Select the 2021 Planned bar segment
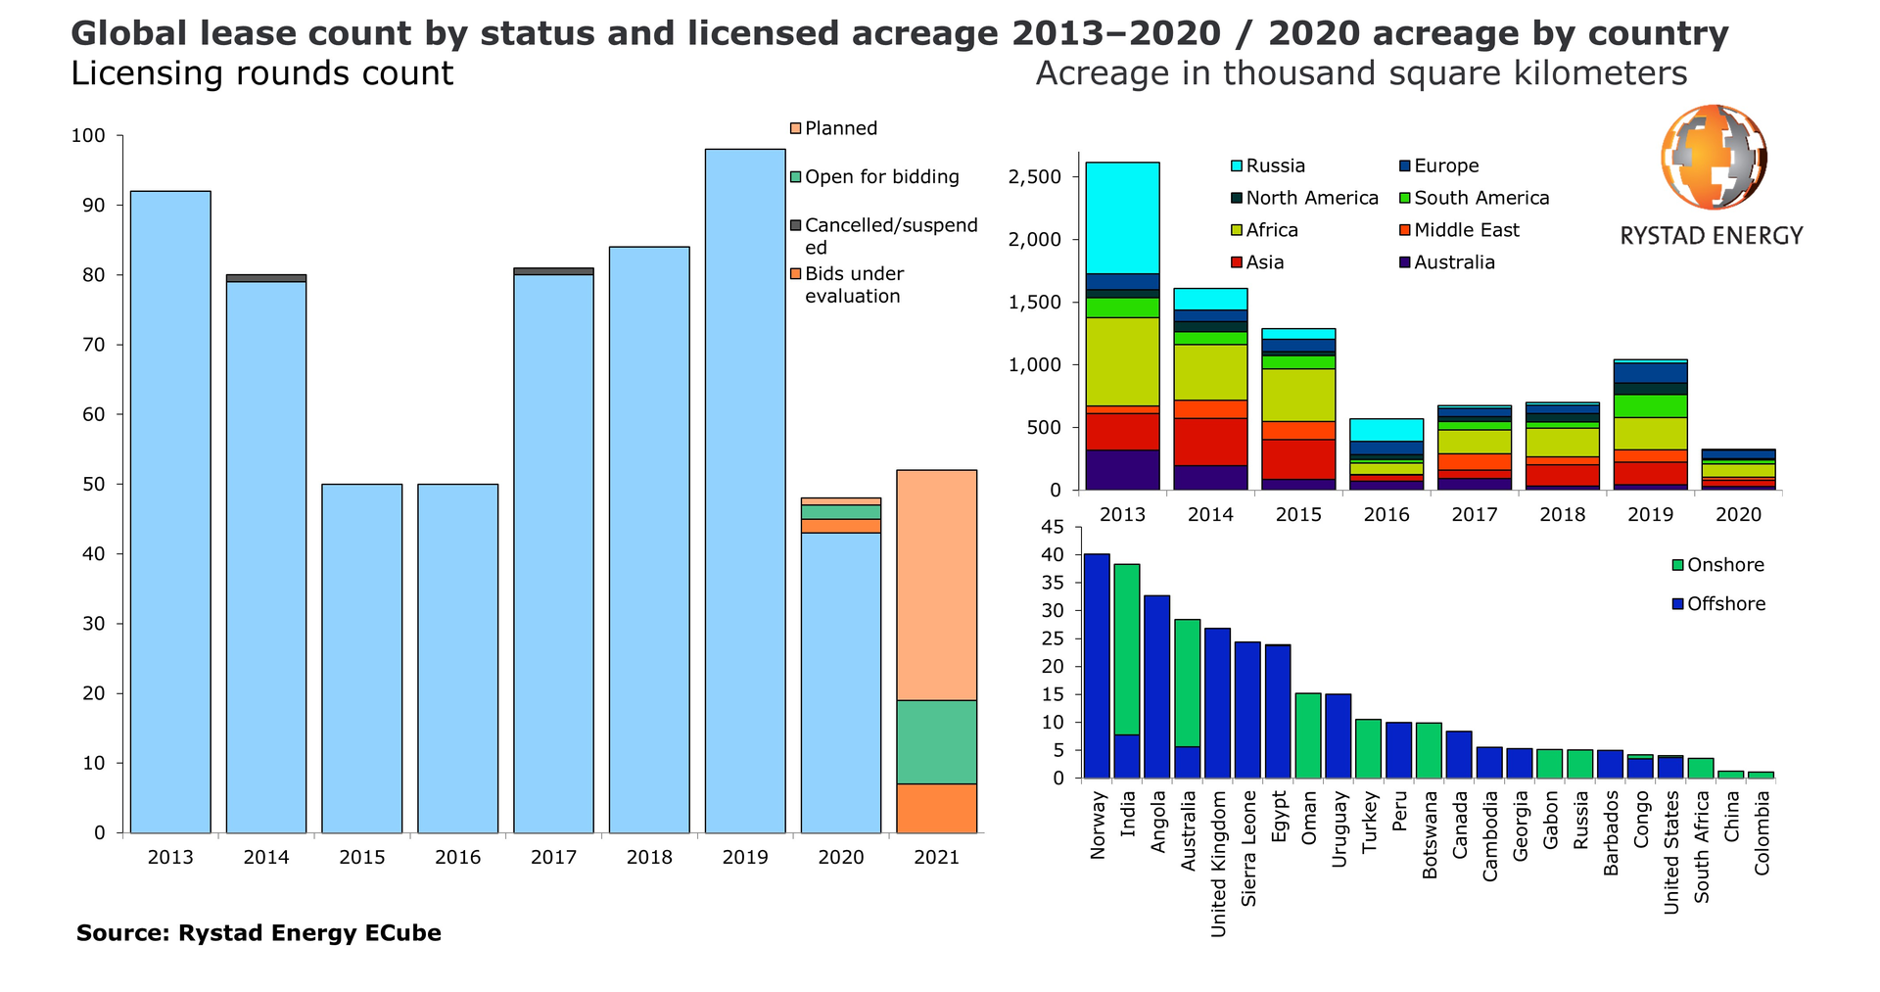The width and height of the screenshot is (1880, 992). point(936,585)
